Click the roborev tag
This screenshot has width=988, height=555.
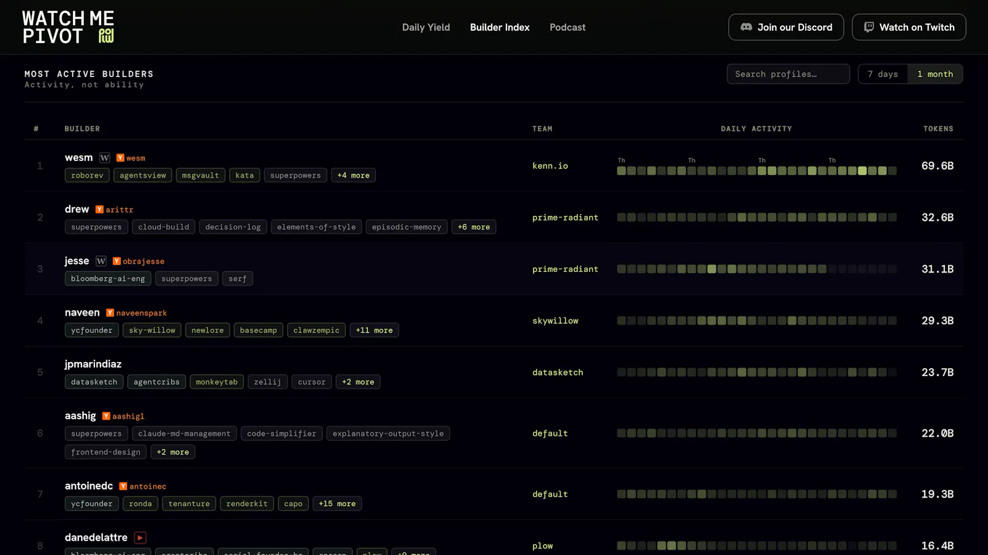tap(87, 176)
